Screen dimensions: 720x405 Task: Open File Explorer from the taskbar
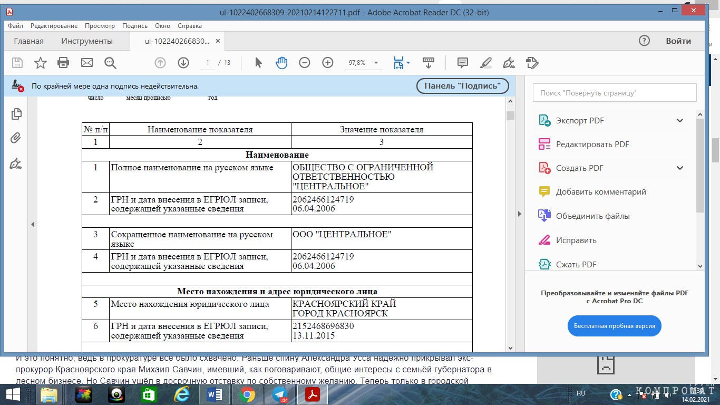tap(50, 394)
